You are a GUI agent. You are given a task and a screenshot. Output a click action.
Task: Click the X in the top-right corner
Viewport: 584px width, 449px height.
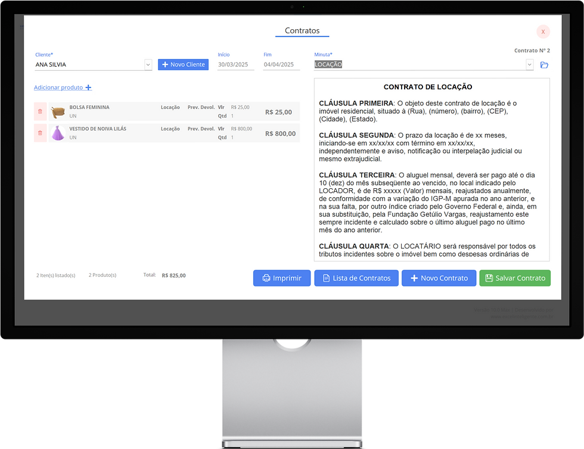[x=543, y=31]
